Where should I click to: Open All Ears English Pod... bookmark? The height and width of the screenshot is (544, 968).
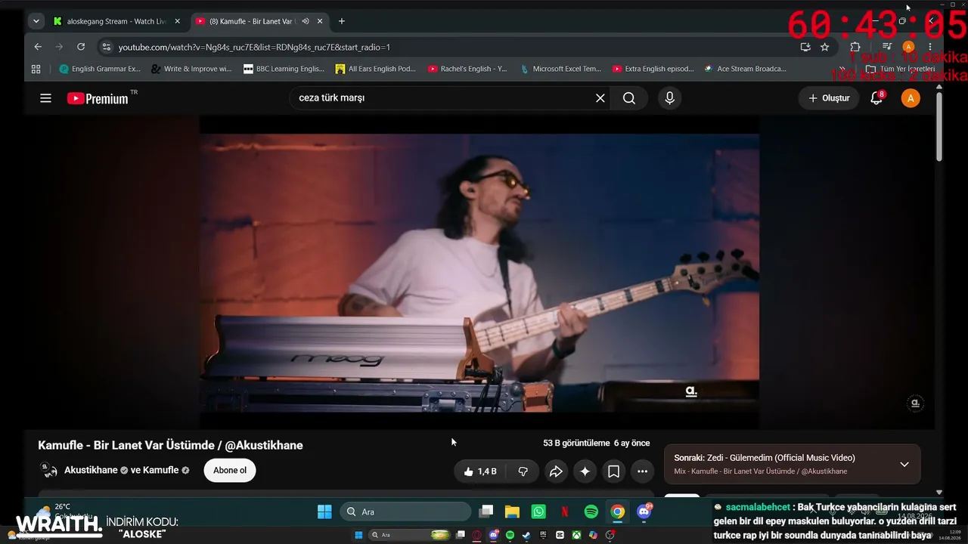tap(376, 69)
